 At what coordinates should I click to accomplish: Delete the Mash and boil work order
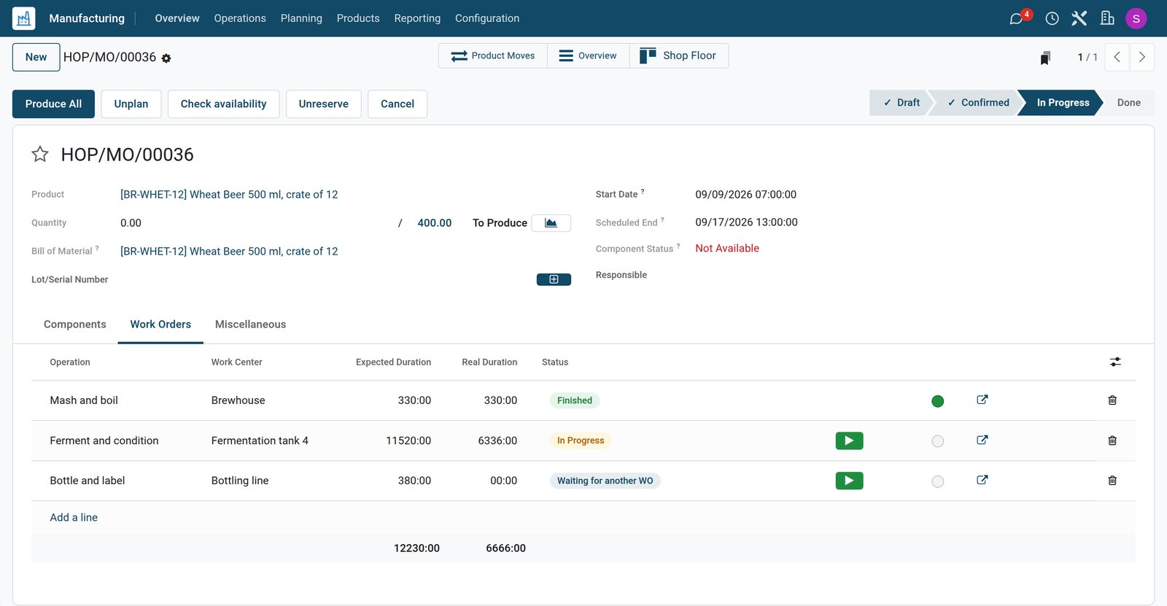1112,400
